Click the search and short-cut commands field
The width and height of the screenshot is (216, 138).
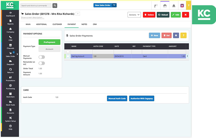pyautogui.click(x=36, y=6)
